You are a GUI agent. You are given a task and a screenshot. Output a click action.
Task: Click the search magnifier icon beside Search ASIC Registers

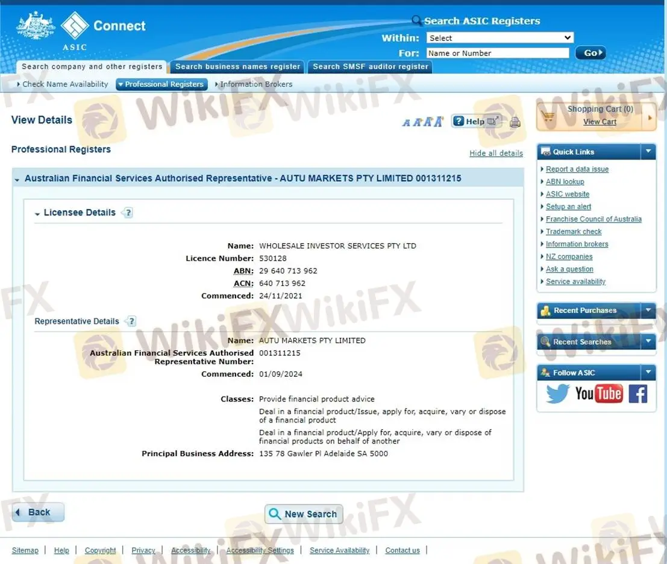coord(416,20)
